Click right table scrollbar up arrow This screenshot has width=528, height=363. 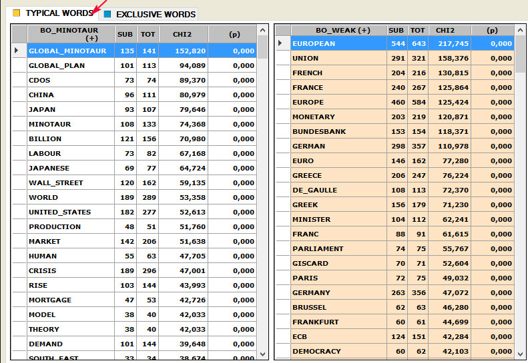pos(520,30)
